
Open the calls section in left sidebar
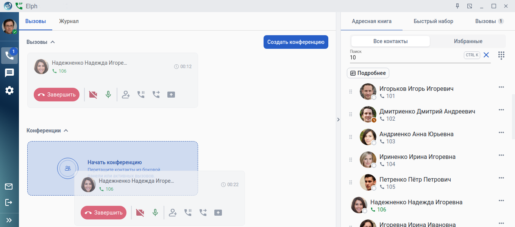point(9,56)
